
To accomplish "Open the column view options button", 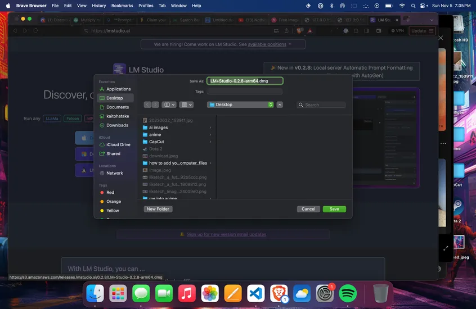I will (x=169, y=104).
